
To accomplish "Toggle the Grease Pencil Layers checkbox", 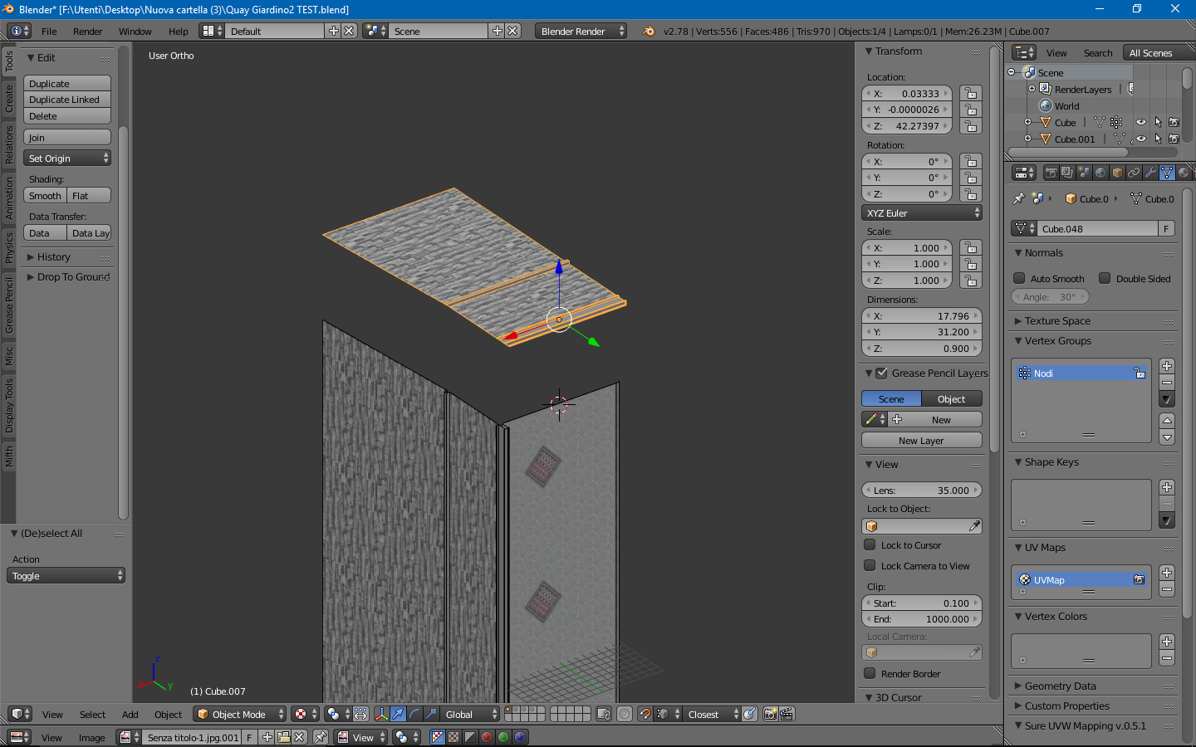I will (882, 373).
